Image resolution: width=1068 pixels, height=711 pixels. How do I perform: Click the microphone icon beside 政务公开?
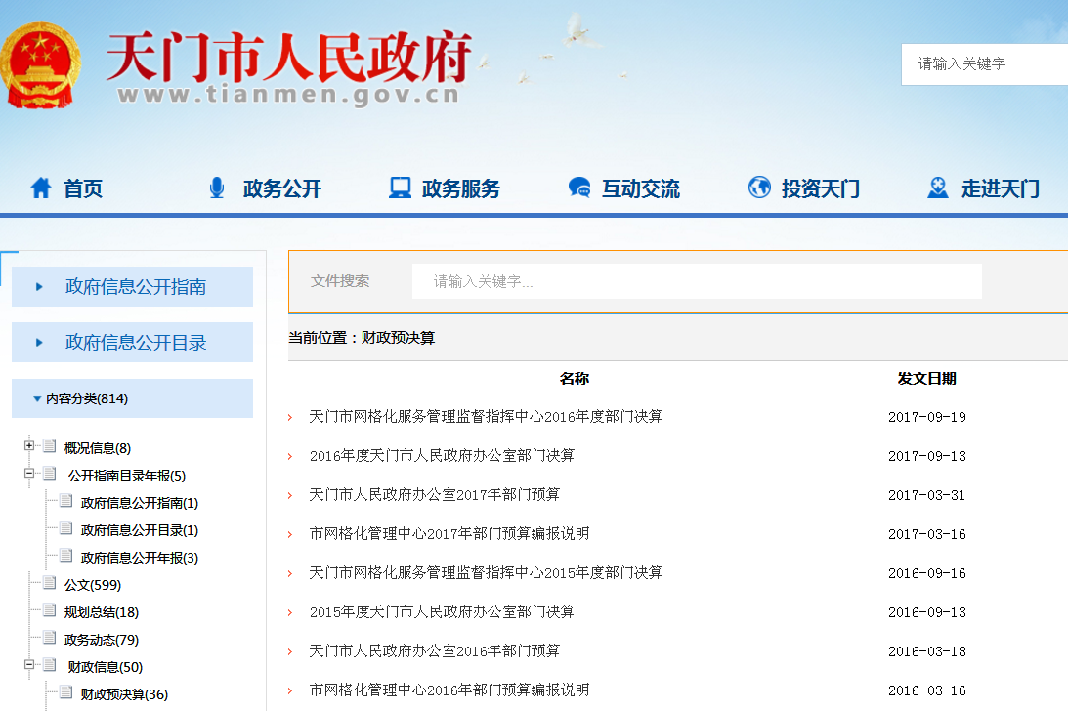(217, 188)
